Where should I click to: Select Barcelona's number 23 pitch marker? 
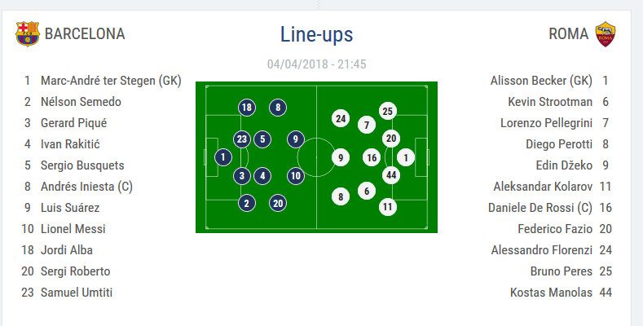pos(241,139)
